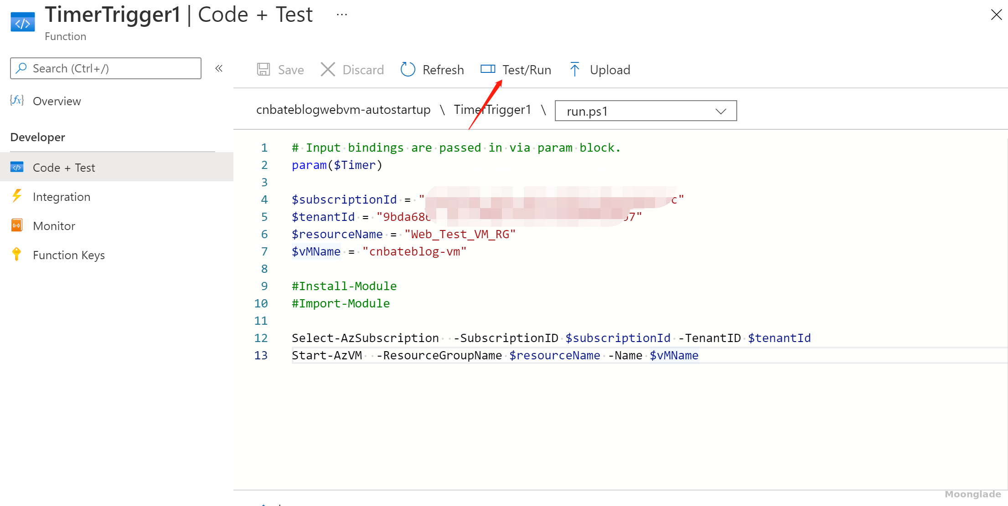Click Select-AzSubscription on line 12
Image resolution: width=1008 pixels, height=506 pixels.
[365, 338]
